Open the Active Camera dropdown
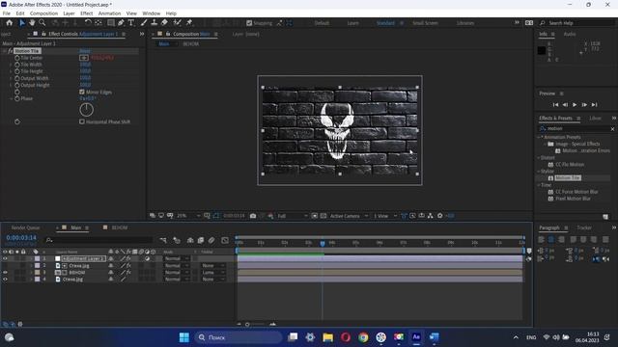 click(x=349, y=216)
